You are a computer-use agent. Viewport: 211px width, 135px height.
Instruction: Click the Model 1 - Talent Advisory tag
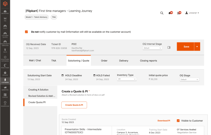click(x=36, y=17)
